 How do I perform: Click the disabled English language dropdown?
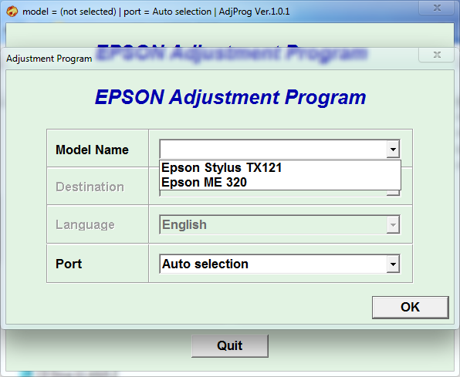point(279,225)
